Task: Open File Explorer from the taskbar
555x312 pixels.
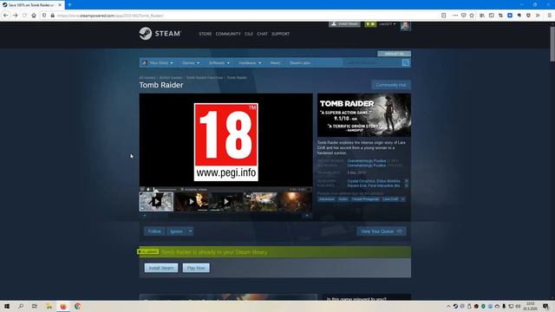Action: tap(49, 306)
